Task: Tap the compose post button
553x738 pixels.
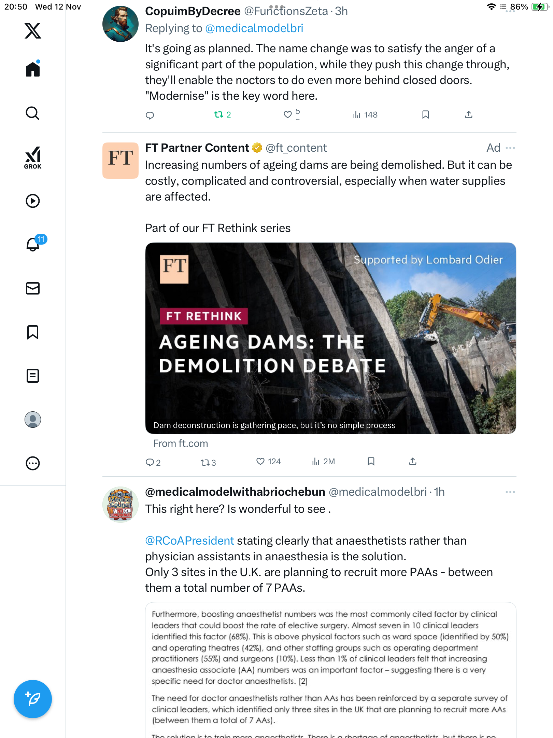Action: [33, 699]
